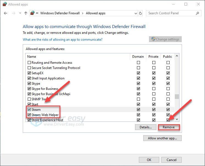Uncheck the SetupEX app checkbox
205x166 pixels.
point(29,73)
